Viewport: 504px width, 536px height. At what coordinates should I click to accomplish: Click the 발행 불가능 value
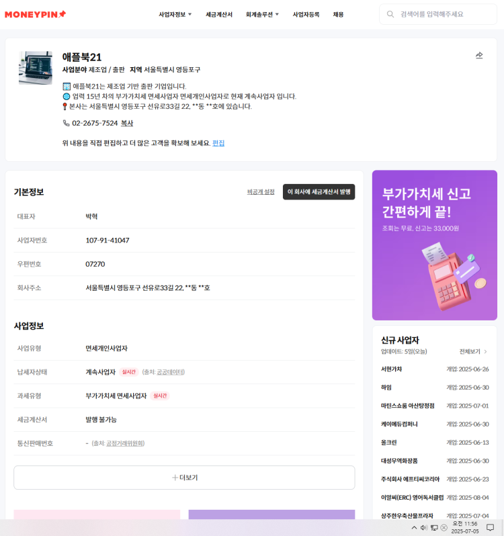click(101, 419)
